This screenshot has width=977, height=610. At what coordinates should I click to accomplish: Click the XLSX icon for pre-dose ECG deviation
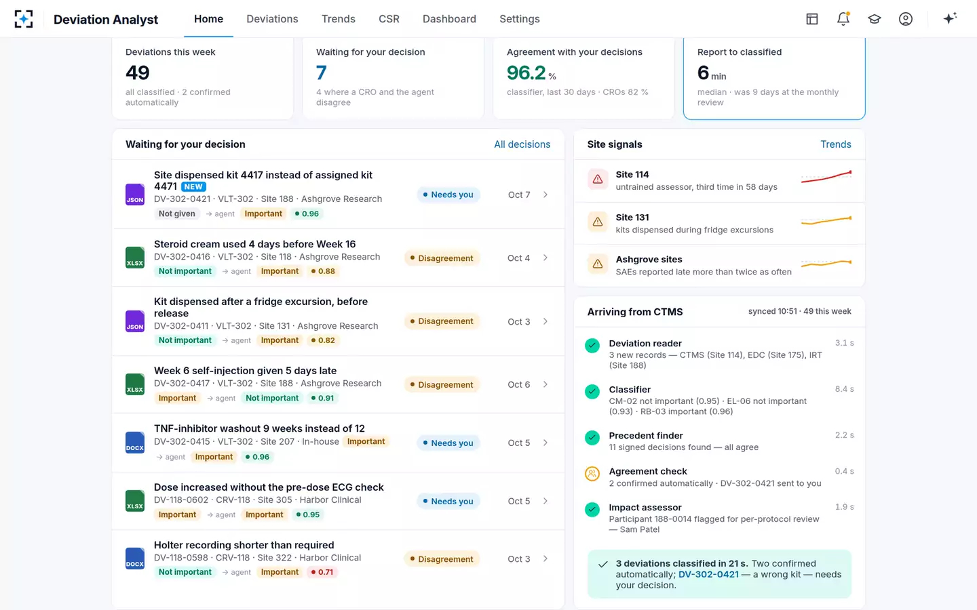135,501
